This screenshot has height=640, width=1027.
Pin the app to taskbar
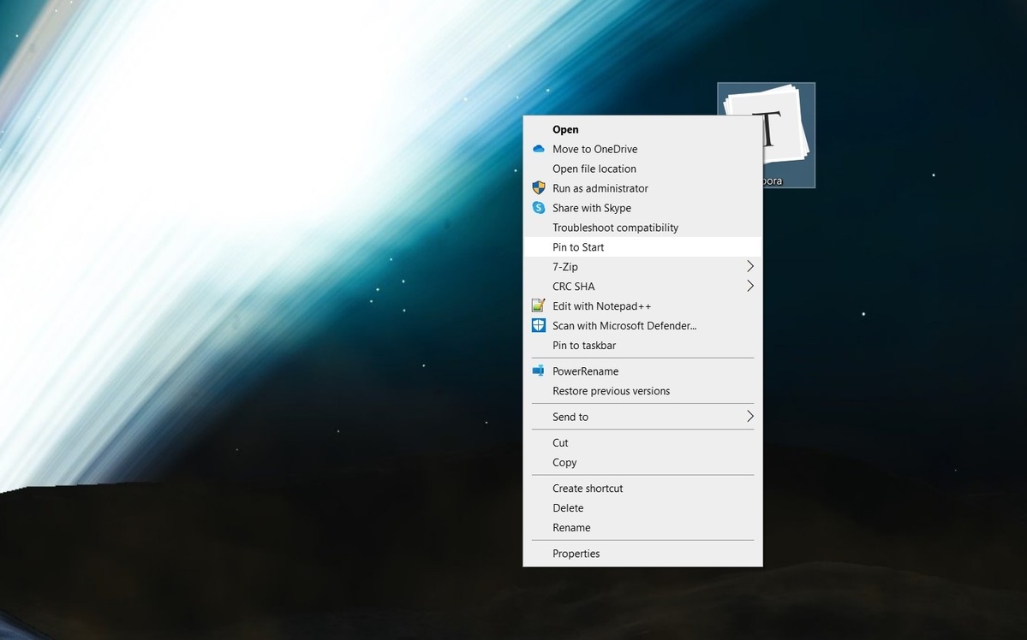point(584,346)
